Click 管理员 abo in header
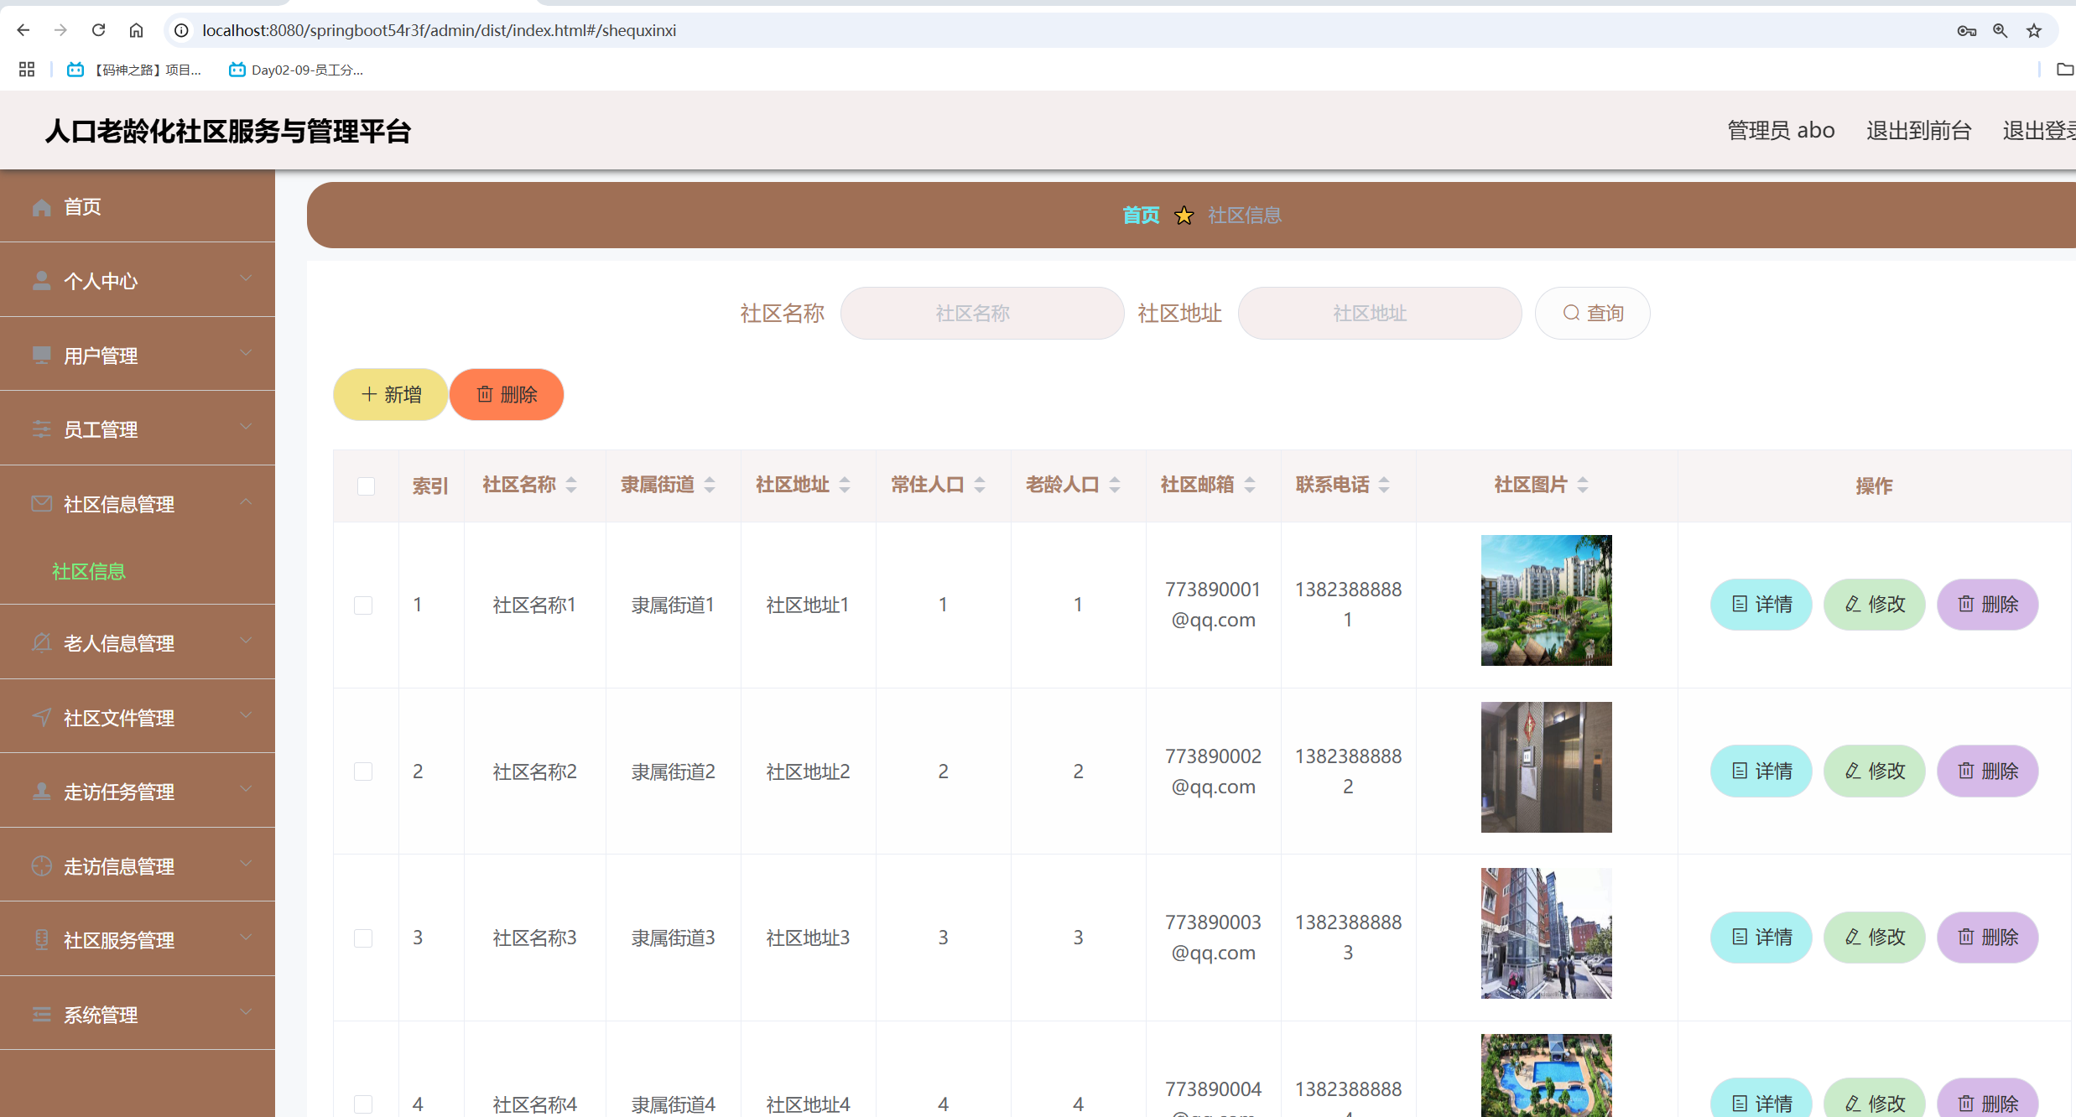The width and height of the screenshot is (2076, 1117). [1781, 131]
